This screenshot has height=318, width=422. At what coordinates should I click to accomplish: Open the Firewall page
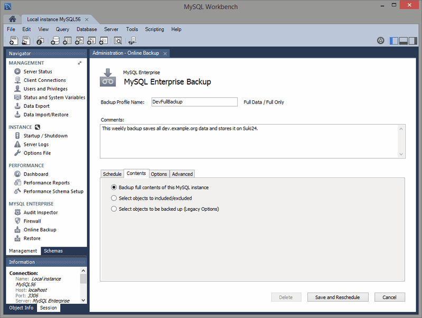[32, 221]
